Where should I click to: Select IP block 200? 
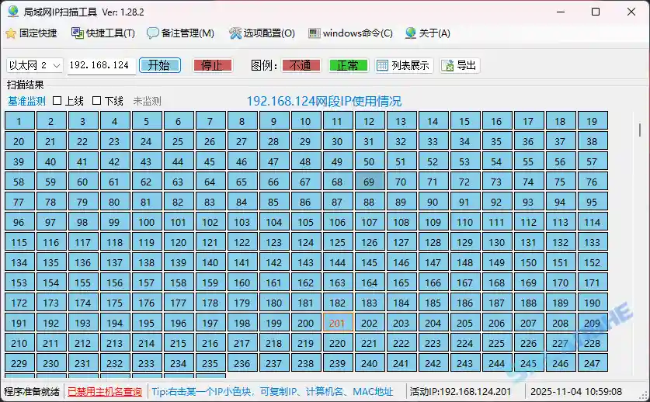pyautogui.click(x=306, y=323)
